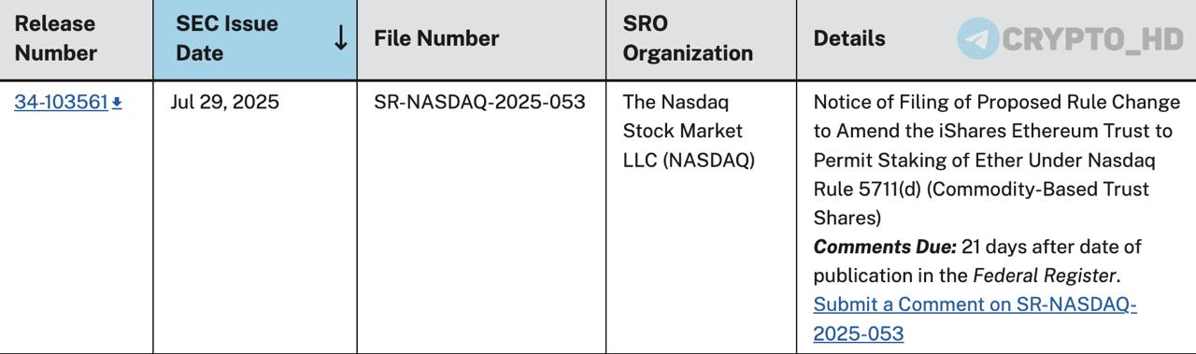Click The Nasdaq Stock Market LLC cell
The height and width of the screenshot is (354, 1196).
point(689,132)
